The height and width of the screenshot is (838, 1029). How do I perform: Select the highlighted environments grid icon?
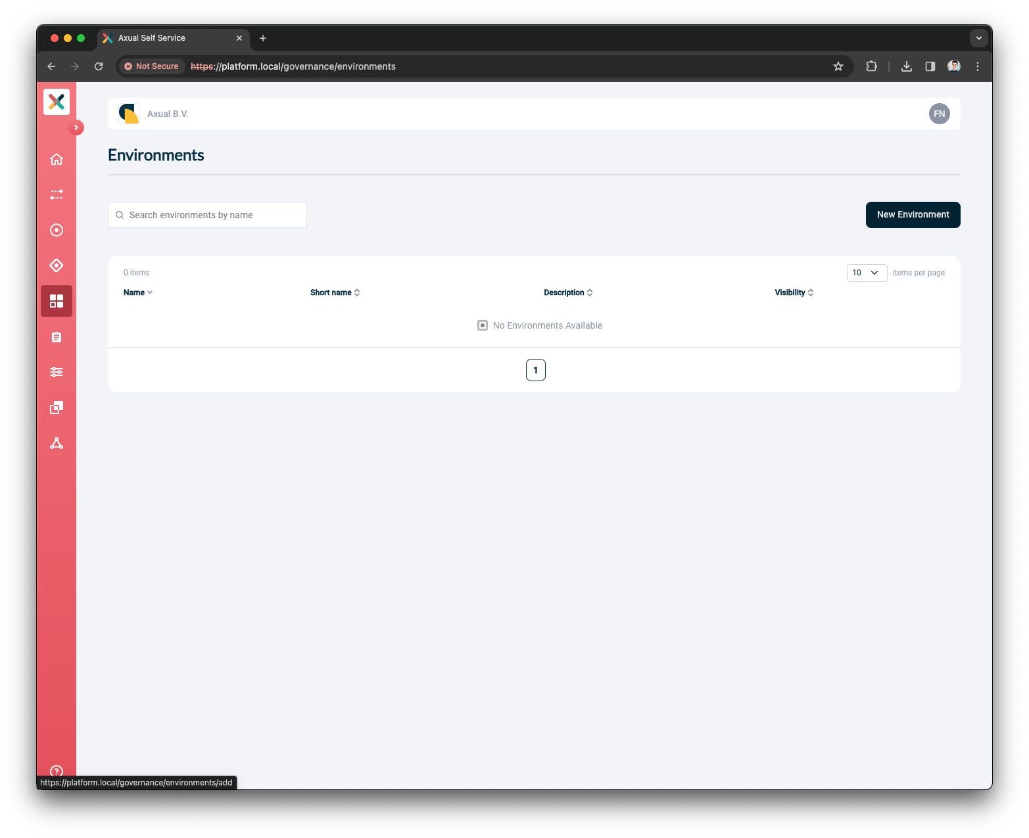(57, 301)
